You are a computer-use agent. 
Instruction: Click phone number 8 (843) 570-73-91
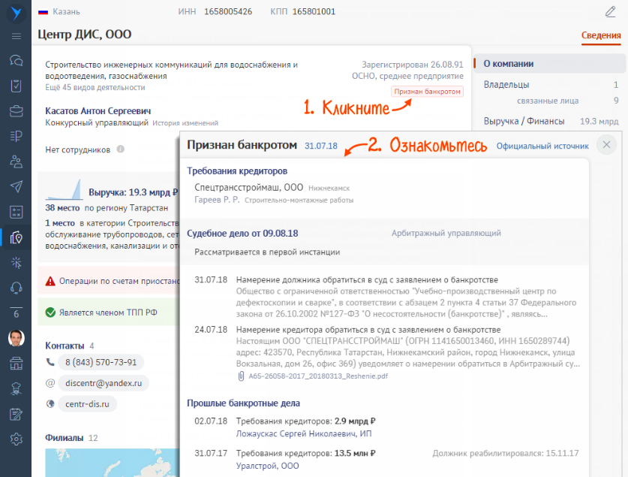[101, 362]
